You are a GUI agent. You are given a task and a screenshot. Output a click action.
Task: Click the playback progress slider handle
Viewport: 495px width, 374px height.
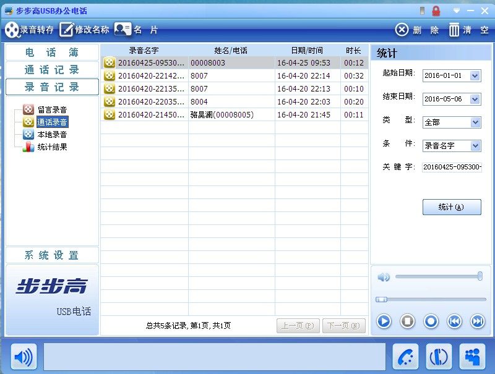381,299
